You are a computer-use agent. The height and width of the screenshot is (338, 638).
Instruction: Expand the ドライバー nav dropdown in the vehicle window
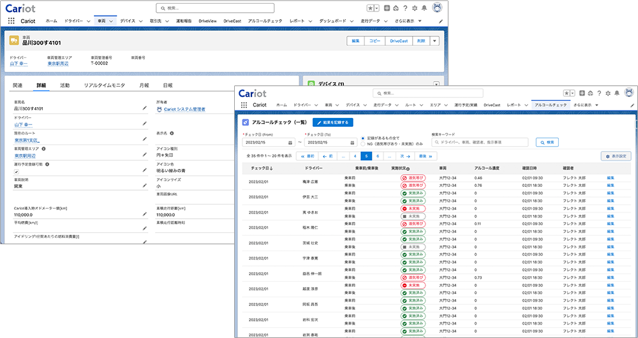[88, 21]
